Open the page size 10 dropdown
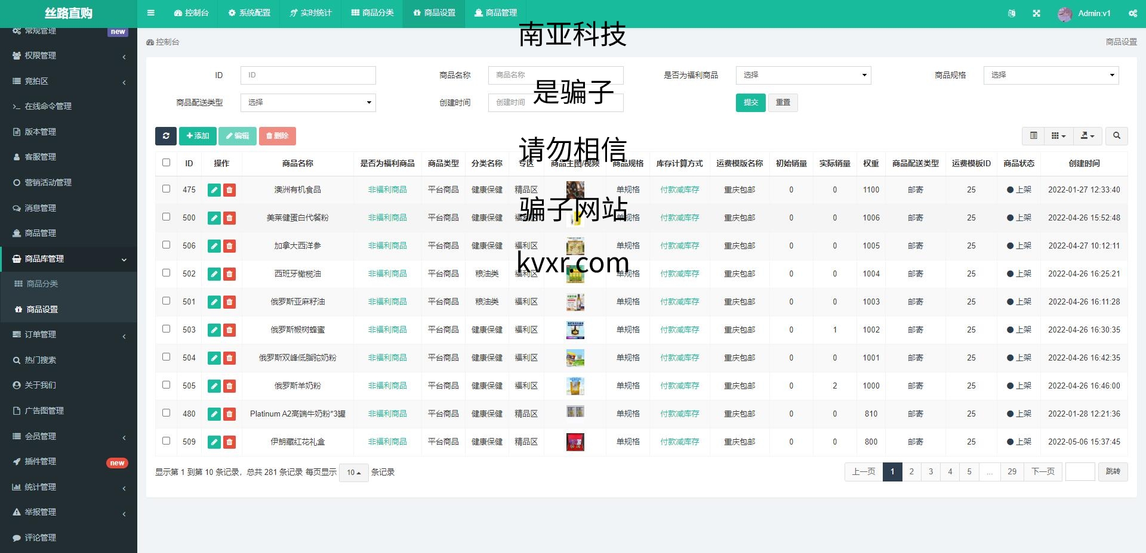1146x553 pixels. pos(354,473)
